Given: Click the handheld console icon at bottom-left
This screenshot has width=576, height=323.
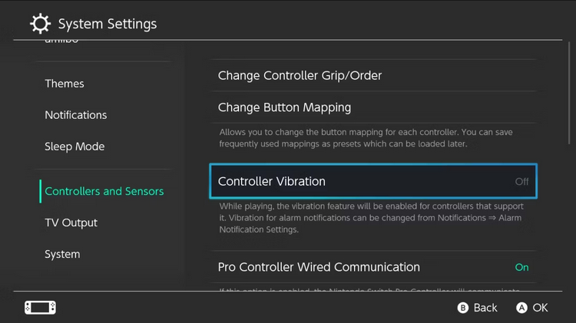Looking at the screenshot, I should 40,307.
